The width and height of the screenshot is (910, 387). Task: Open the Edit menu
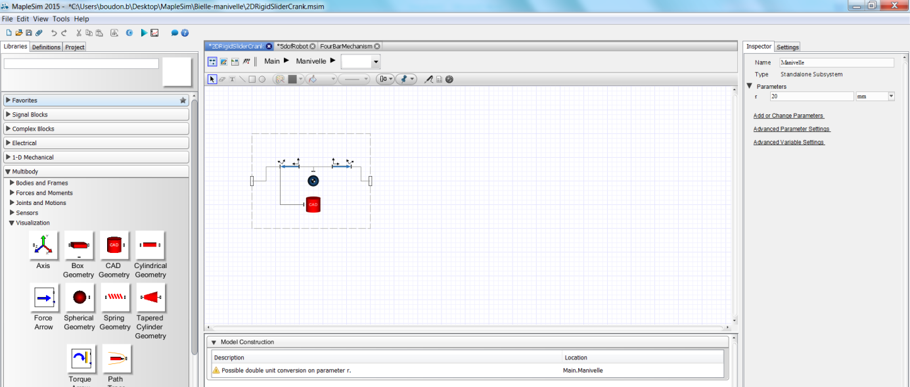[23, 19]
